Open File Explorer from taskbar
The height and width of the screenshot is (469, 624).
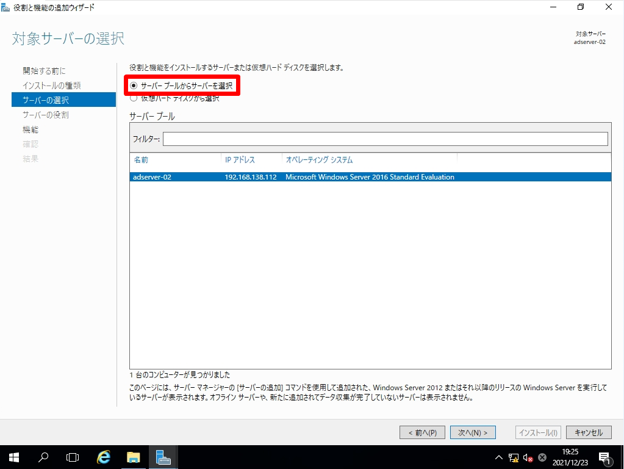pyautogui.click(x=134, y=457)
